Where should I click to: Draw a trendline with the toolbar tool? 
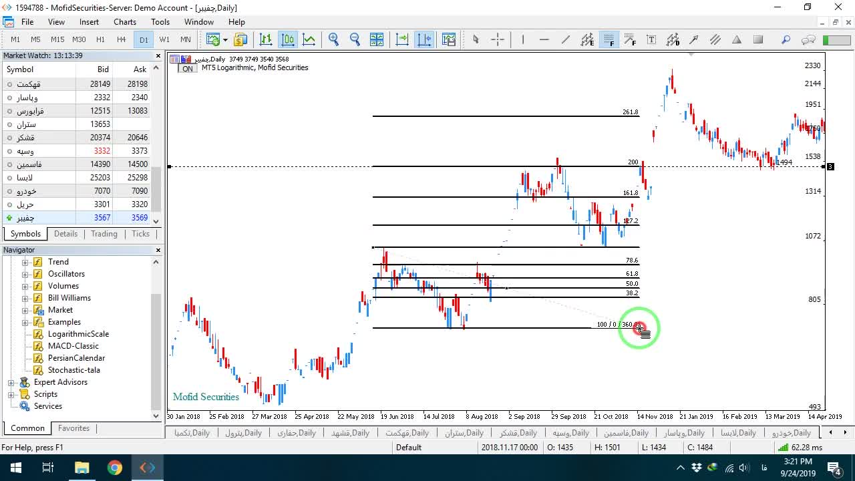566,39
